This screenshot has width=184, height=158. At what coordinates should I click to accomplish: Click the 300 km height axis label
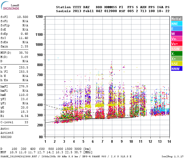(x=40, y=115)
